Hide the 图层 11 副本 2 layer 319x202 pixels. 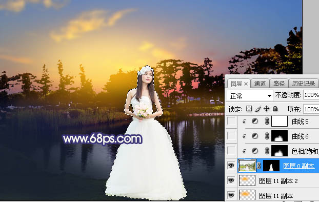tap(231, 180)
